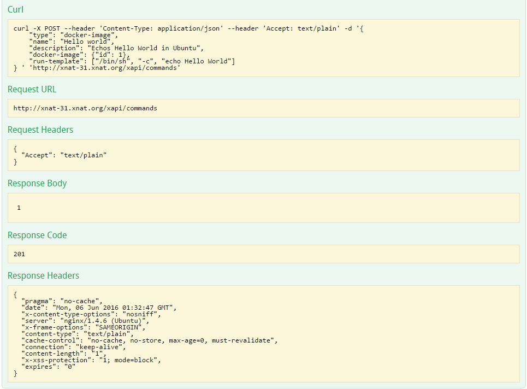Viewport: 527px width, 389px height.
Task: Click the Response Headers heading
Action: (x=43, y=276)
